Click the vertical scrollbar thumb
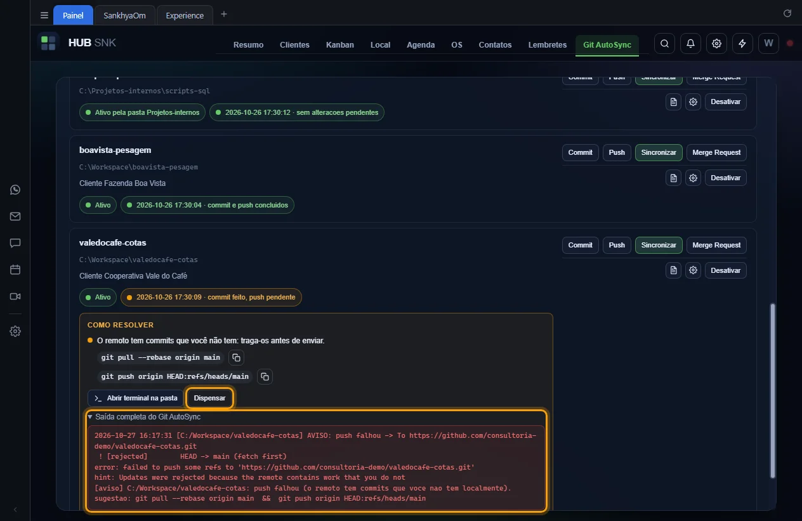This screenshot has width=802, height=521. (772, 390)
